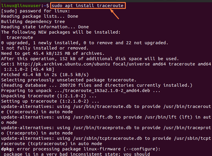The height and width of the screenshot is (156, 212).
Task: Click 'Setting up traceroute (1:2.1.0-2) ...' line
Action: tap(50, 101)
